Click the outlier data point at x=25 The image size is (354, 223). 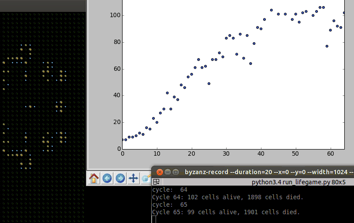209,84
